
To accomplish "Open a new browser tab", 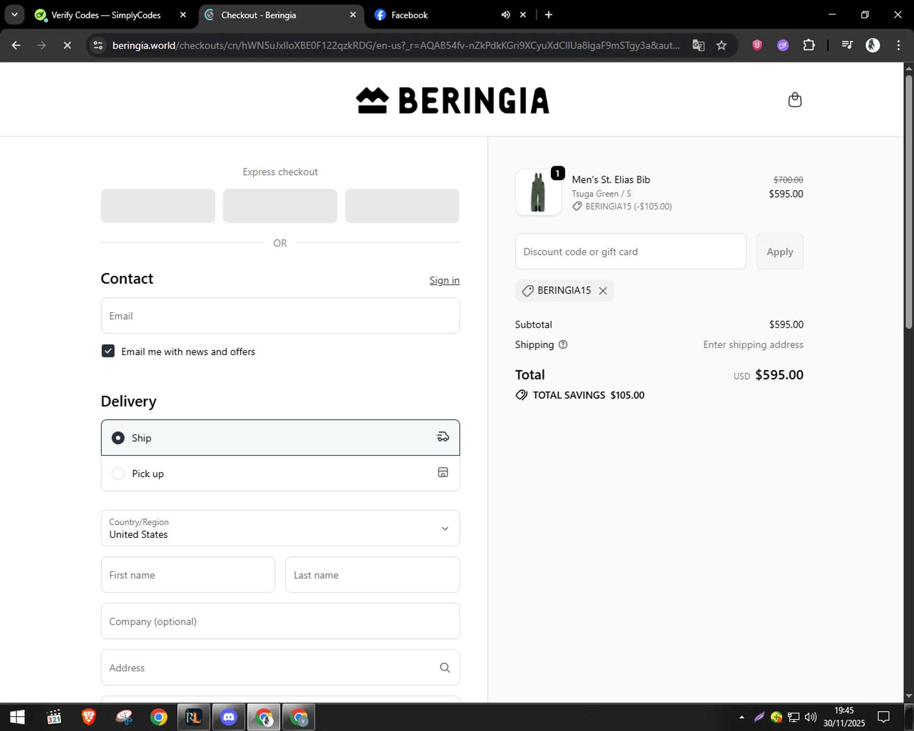I will tap(548, 15).
